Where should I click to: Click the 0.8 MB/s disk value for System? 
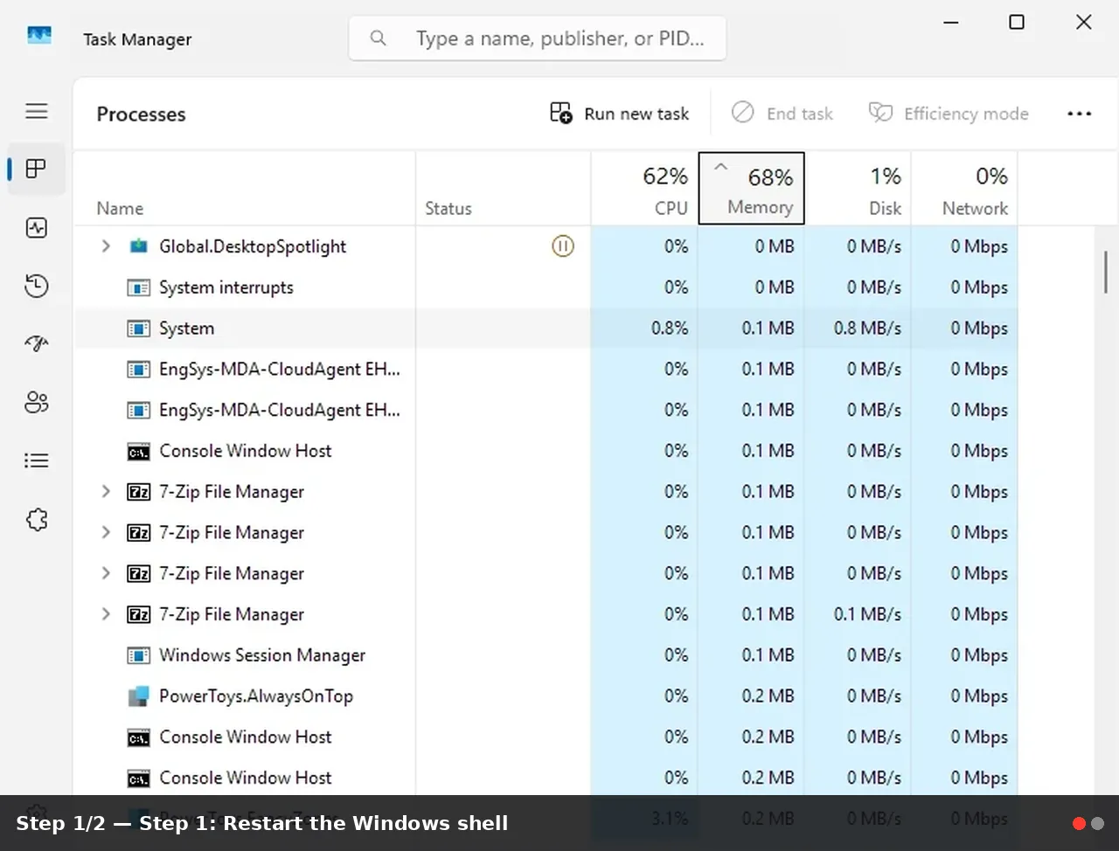coord(867,329)
